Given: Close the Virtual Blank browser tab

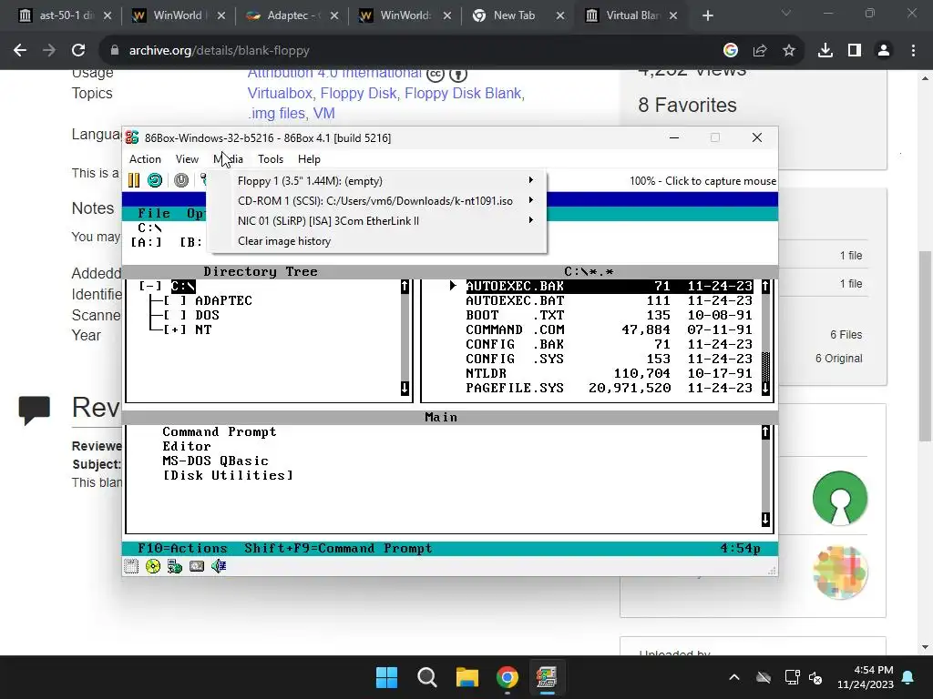Looking at the screenshot, I should pyautogui.click(x=673, y=16).
